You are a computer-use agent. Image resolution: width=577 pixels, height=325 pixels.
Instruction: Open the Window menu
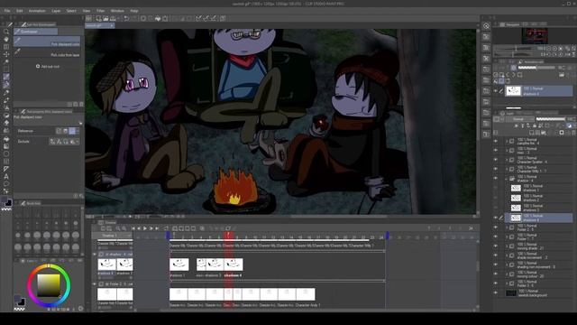[117, 11]
